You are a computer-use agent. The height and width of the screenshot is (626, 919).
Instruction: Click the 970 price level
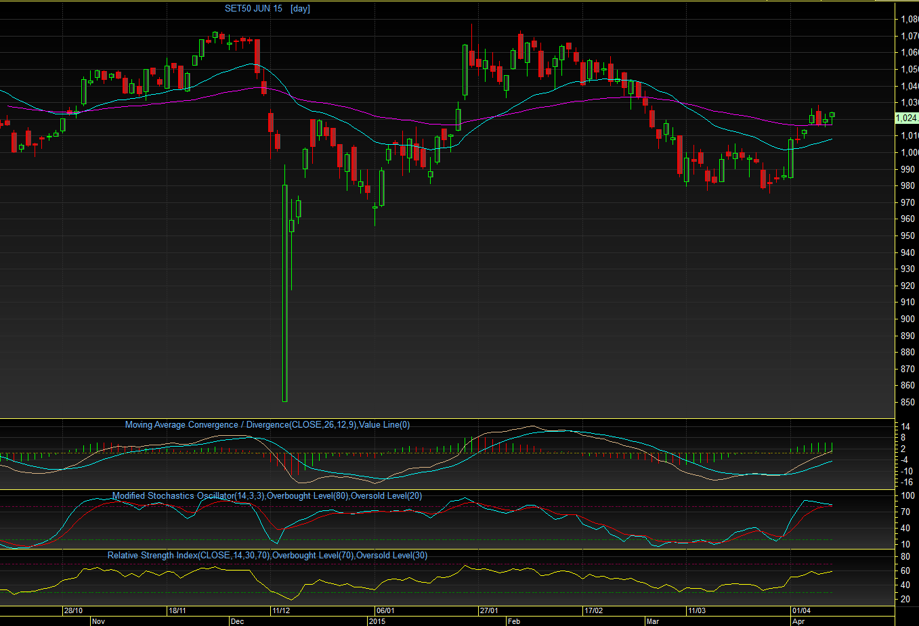(x=907, y=202)
